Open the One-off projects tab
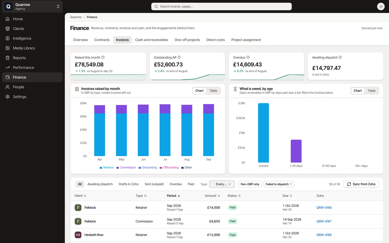 (187, 40)
